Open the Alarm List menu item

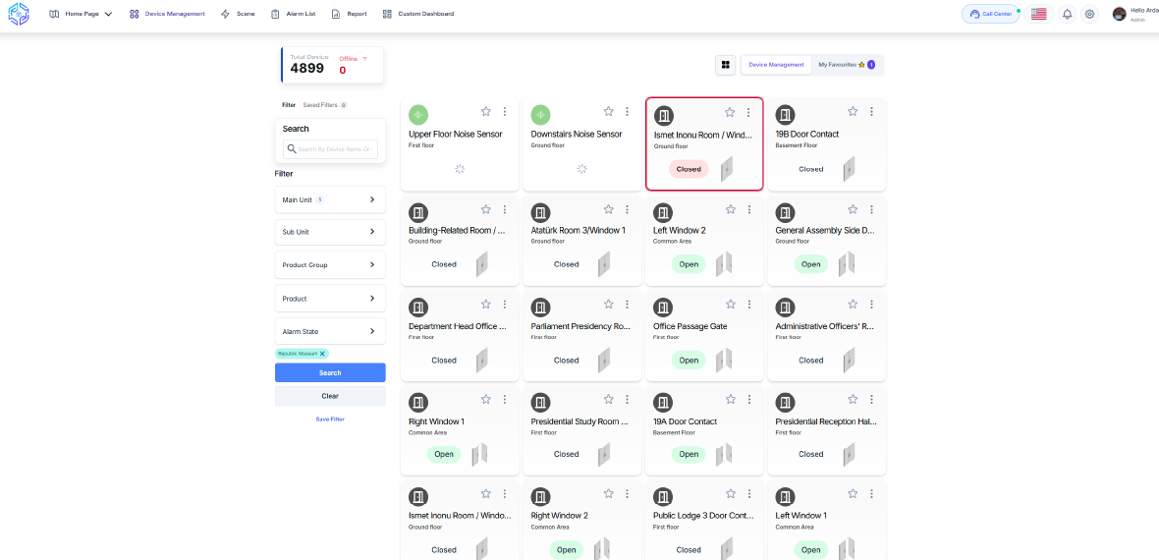[x=293, y=14]
